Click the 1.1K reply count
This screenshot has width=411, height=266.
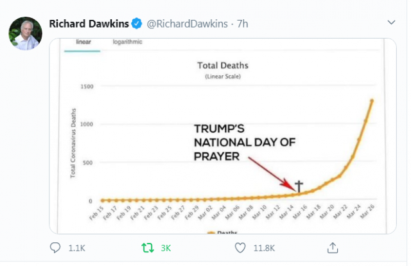point(77,248)
